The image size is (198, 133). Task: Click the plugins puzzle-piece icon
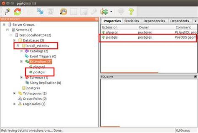tap(104, 12)
